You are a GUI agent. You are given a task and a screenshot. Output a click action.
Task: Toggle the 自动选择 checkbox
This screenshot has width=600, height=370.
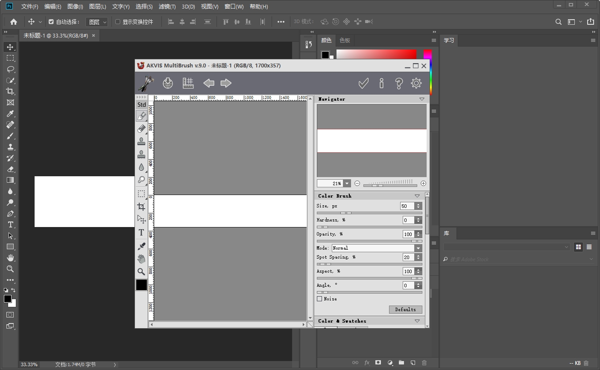(x=51, y=22)
